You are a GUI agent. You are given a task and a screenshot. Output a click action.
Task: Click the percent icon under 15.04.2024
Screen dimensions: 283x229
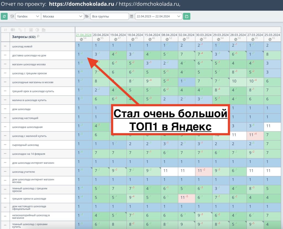point(150,39)
